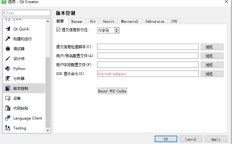Select the 设备 category label
Image resolution: width=232 pixels, height=144 pixels.
point(17,98)
